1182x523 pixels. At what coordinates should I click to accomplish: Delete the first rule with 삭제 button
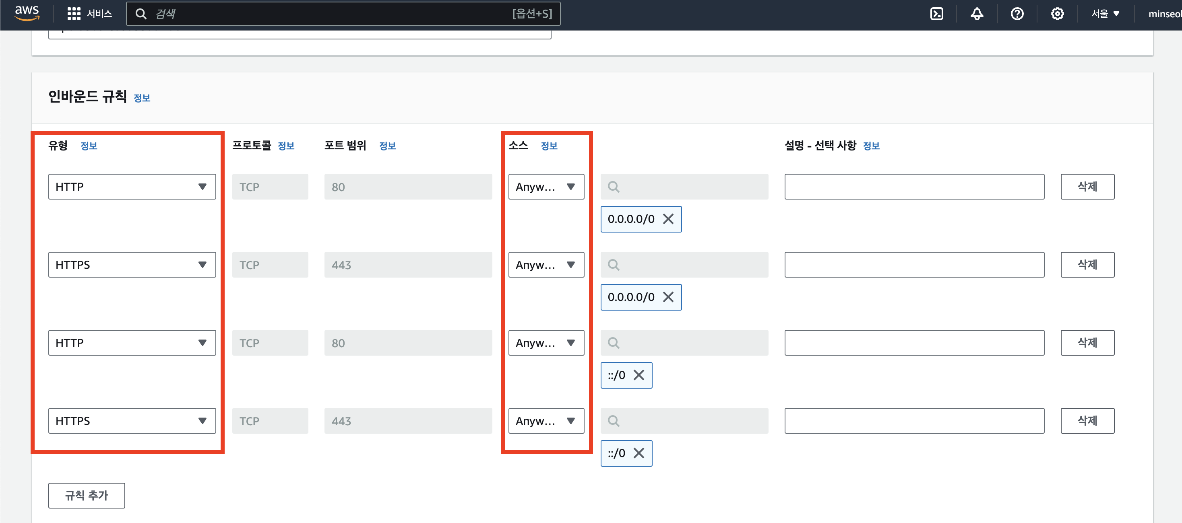(x=1087, y=187)
